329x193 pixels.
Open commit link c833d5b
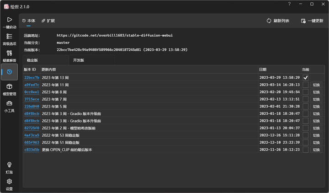pyautogui.click(x=32, y=150)
